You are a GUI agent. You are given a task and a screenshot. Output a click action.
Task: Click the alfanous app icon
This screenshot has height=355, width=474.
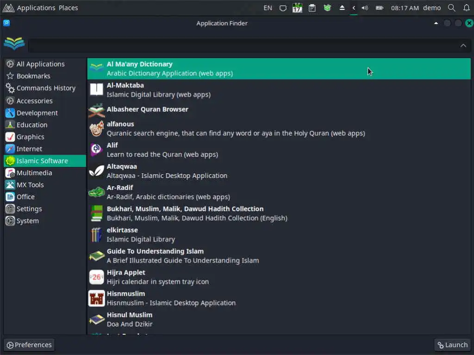click(96, 129)
